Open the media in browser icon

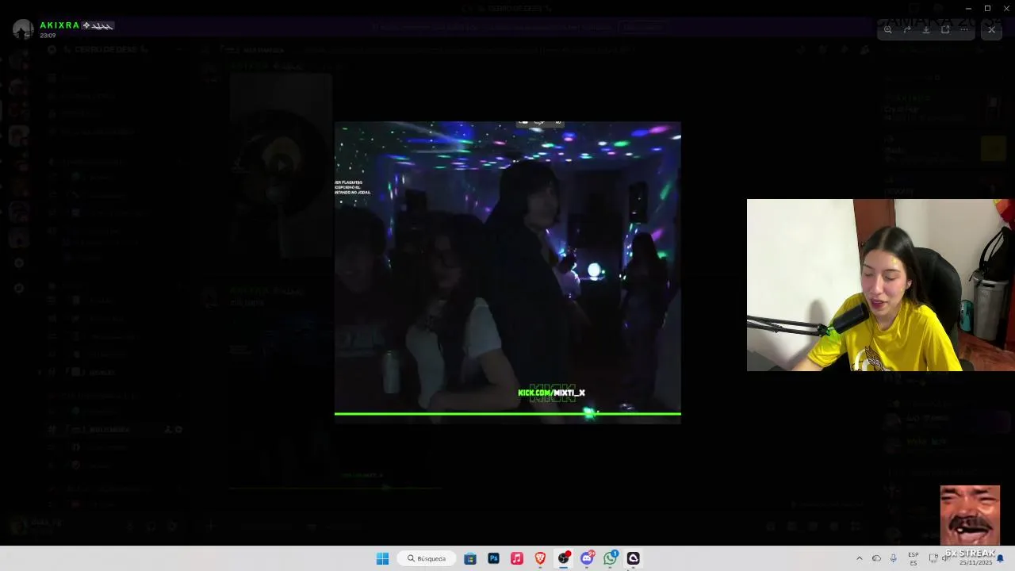point(945,29)
